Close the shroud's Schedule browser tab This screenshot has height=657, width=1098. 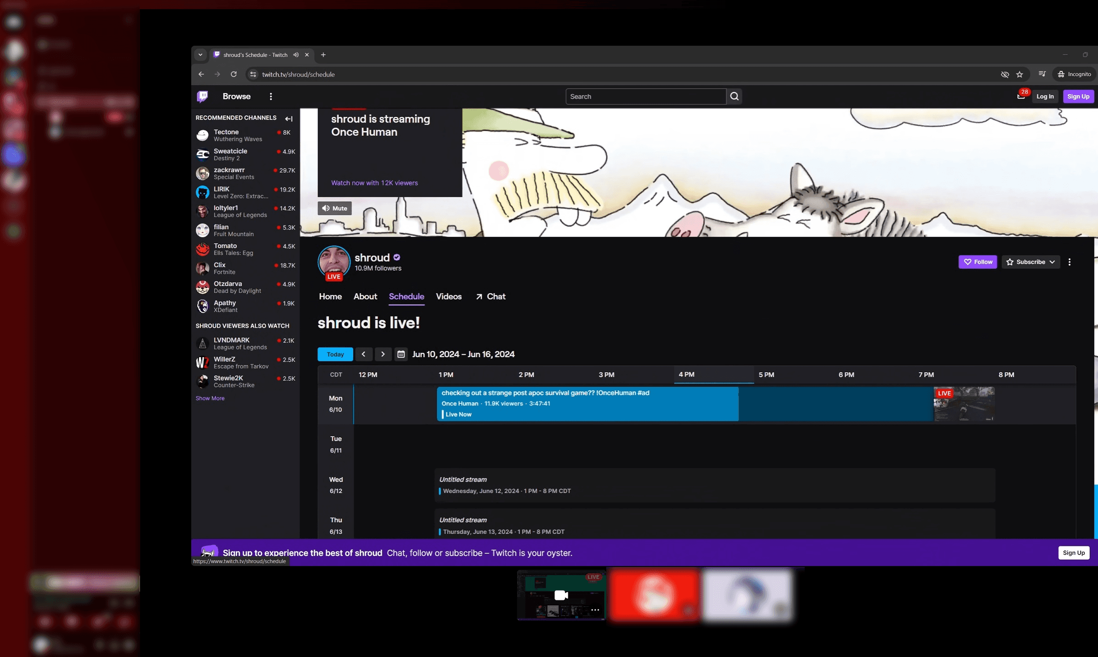(x=307, y=55)
